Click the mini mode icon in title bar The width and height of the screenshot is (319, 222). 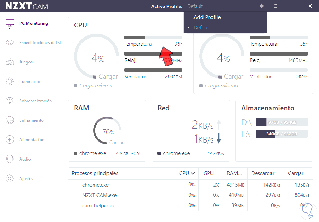pyautogui.click(x=276, y=6)
